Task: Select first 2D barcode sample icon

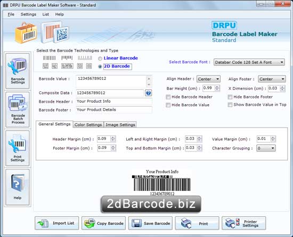Action: 45,66
